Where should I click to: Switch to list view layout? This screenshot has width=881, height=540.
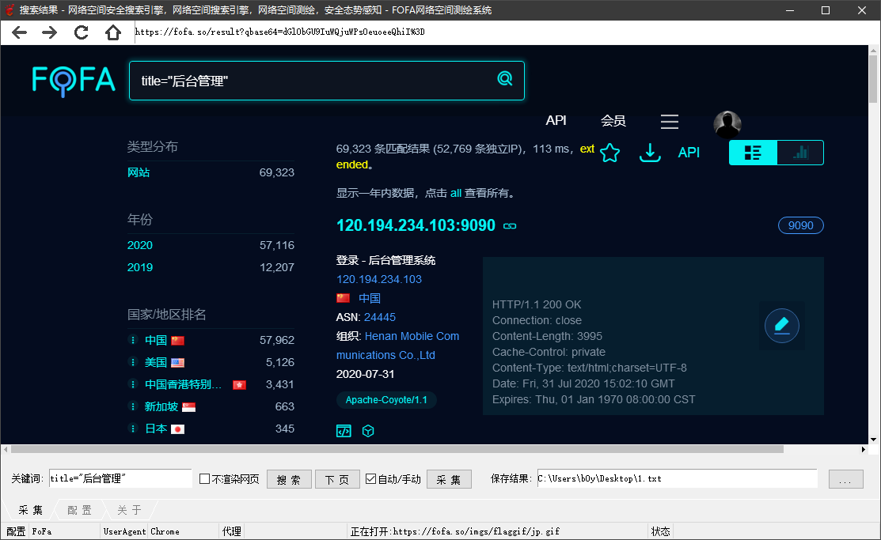click(x=753, y=153)
